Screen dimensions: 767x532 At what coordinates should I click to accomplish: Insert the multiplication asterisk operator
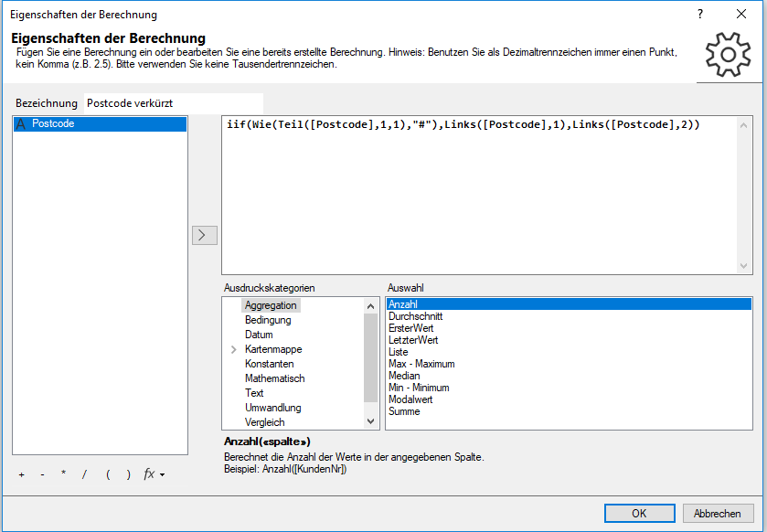click(x=63, y=474)
